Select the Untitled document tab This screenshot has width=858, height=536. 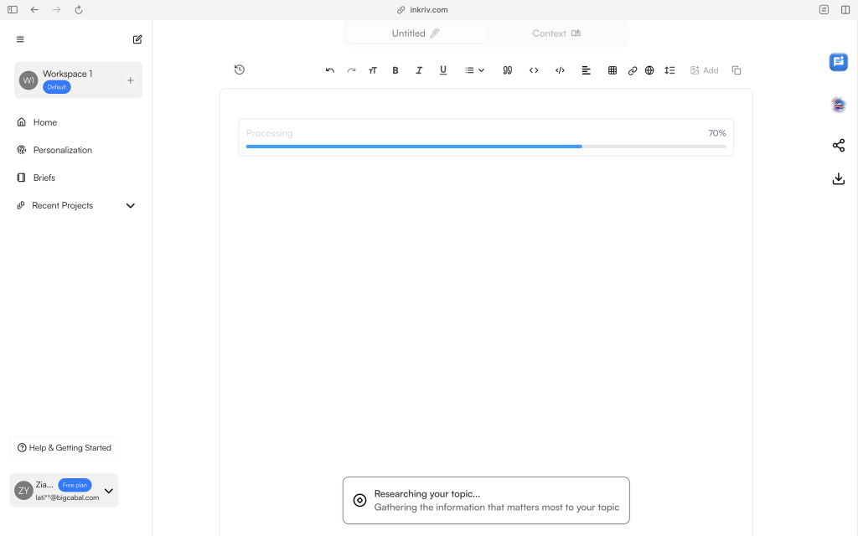(416, 33)
